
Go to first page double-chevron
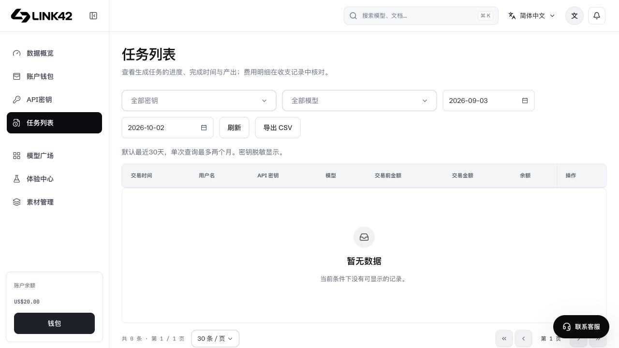pos(504,338)
